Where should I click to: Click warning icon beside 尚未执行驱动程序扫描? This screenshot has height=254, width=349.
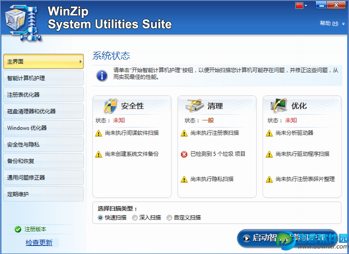tap(269, 154)
